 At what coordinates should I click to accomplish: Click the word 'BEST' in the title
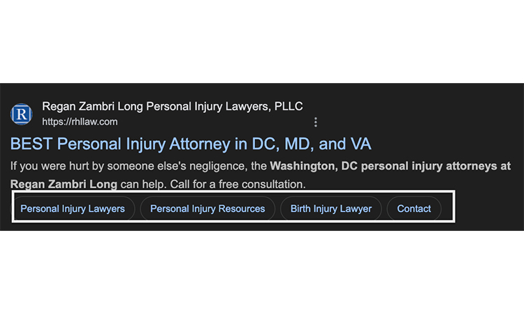[x=31, y=144]
